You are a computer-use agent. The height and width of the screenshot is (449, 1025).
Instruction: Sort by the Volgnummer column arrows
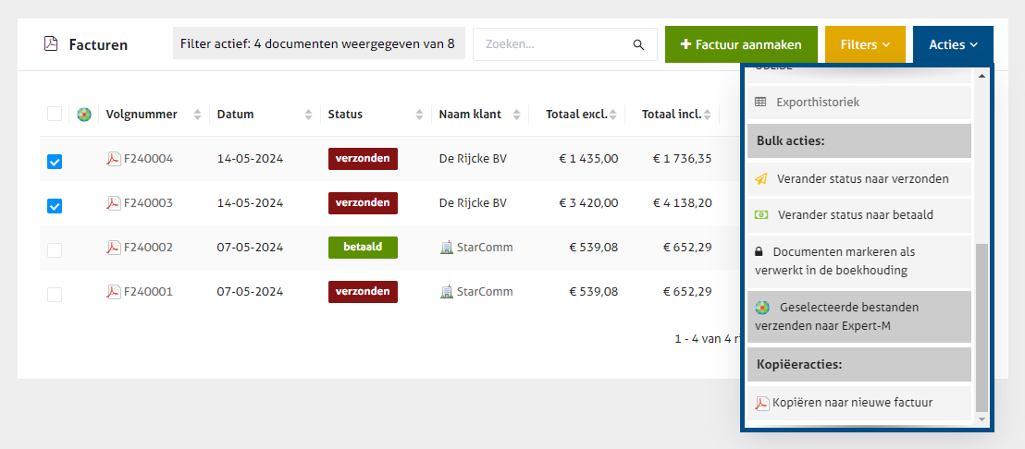coord(197,115)
